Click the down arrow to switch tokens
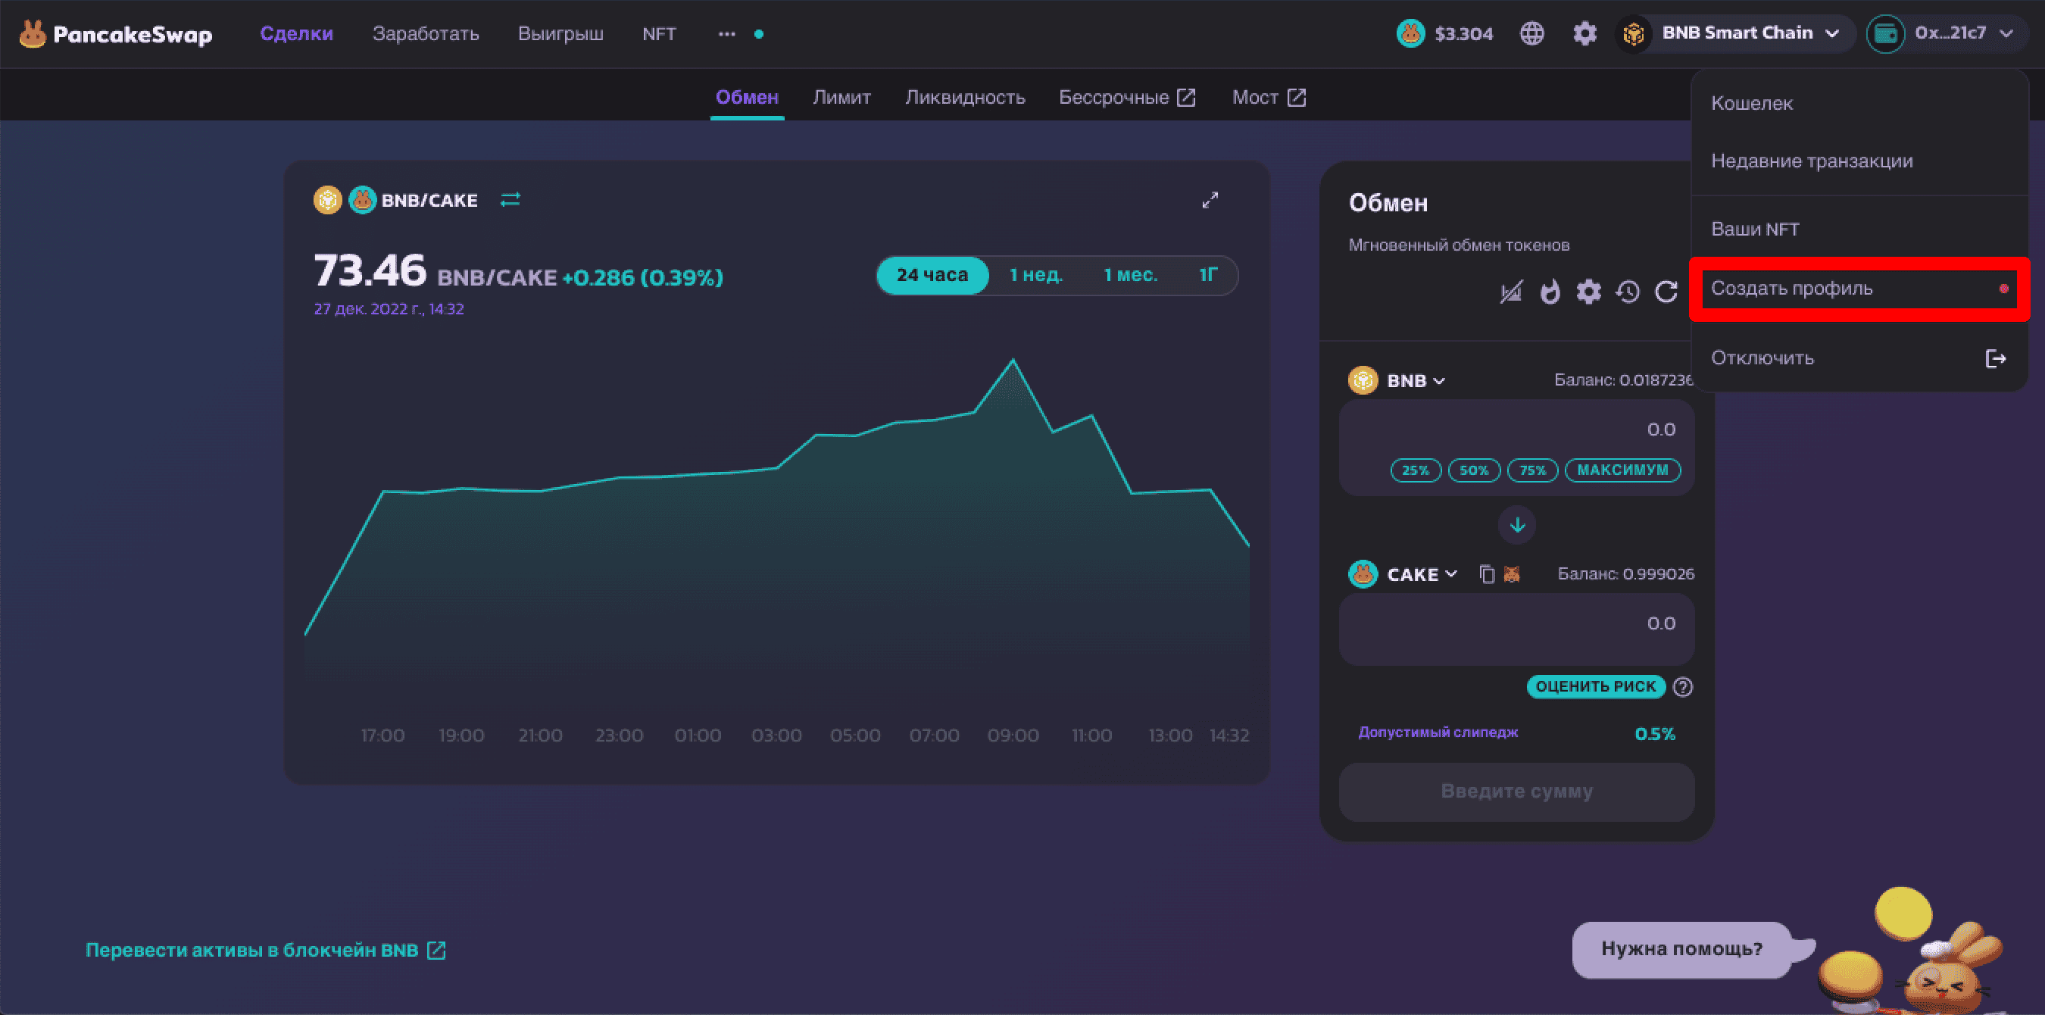 [1517, 525]
